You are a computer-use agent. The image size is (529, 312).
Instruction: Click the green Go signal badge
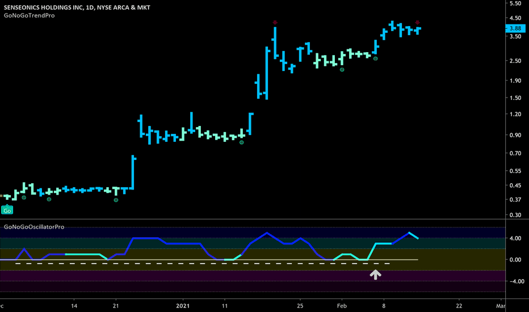click(7, 210)
